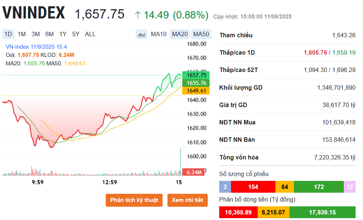363x220 pixels.
Task: Click the VNINDEX title
Action: [34, 13]
